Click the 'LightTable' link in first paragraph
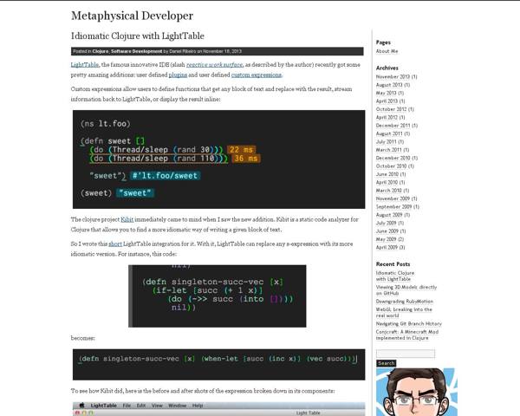The height and width of the screenshot is (416, 520). coord(84,64)
